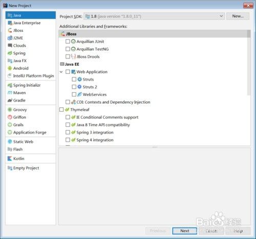Click the Flash icon

10,149
